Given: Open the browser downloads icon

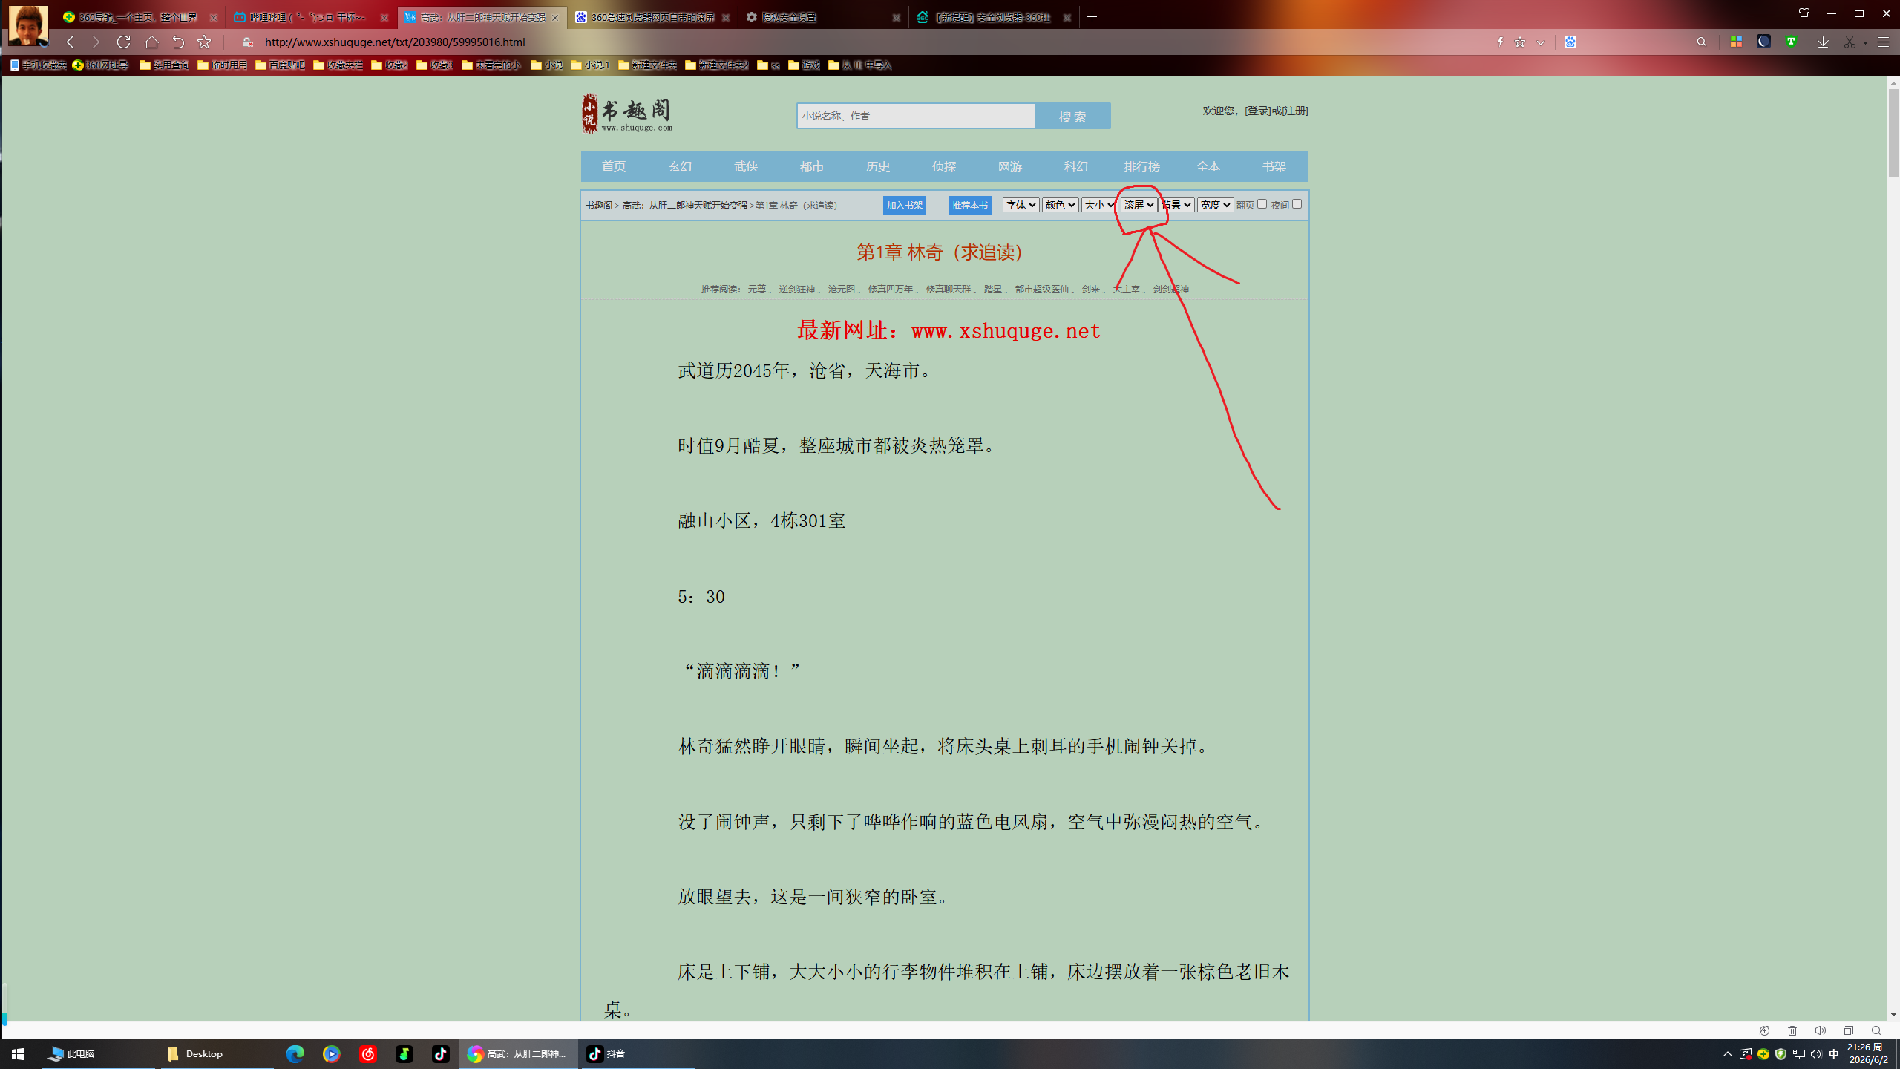Looking at the screenshot, I should [1823, 42].
